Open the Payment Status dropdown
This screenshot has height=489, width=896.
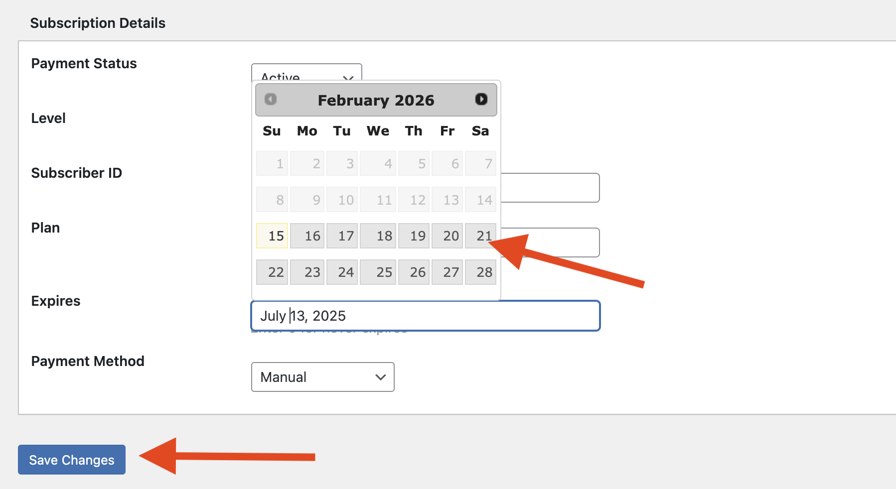tap(306, 72)
